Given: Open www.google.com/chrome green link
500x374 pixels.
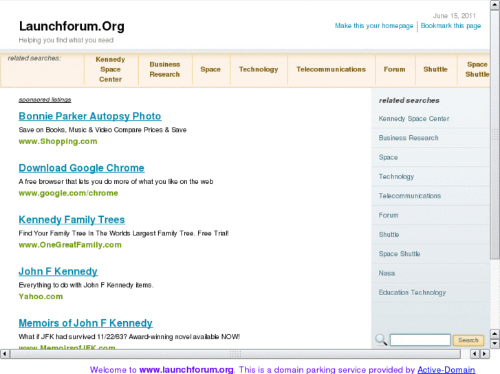Looking at the screenshot, I should (x=68, y=194).
